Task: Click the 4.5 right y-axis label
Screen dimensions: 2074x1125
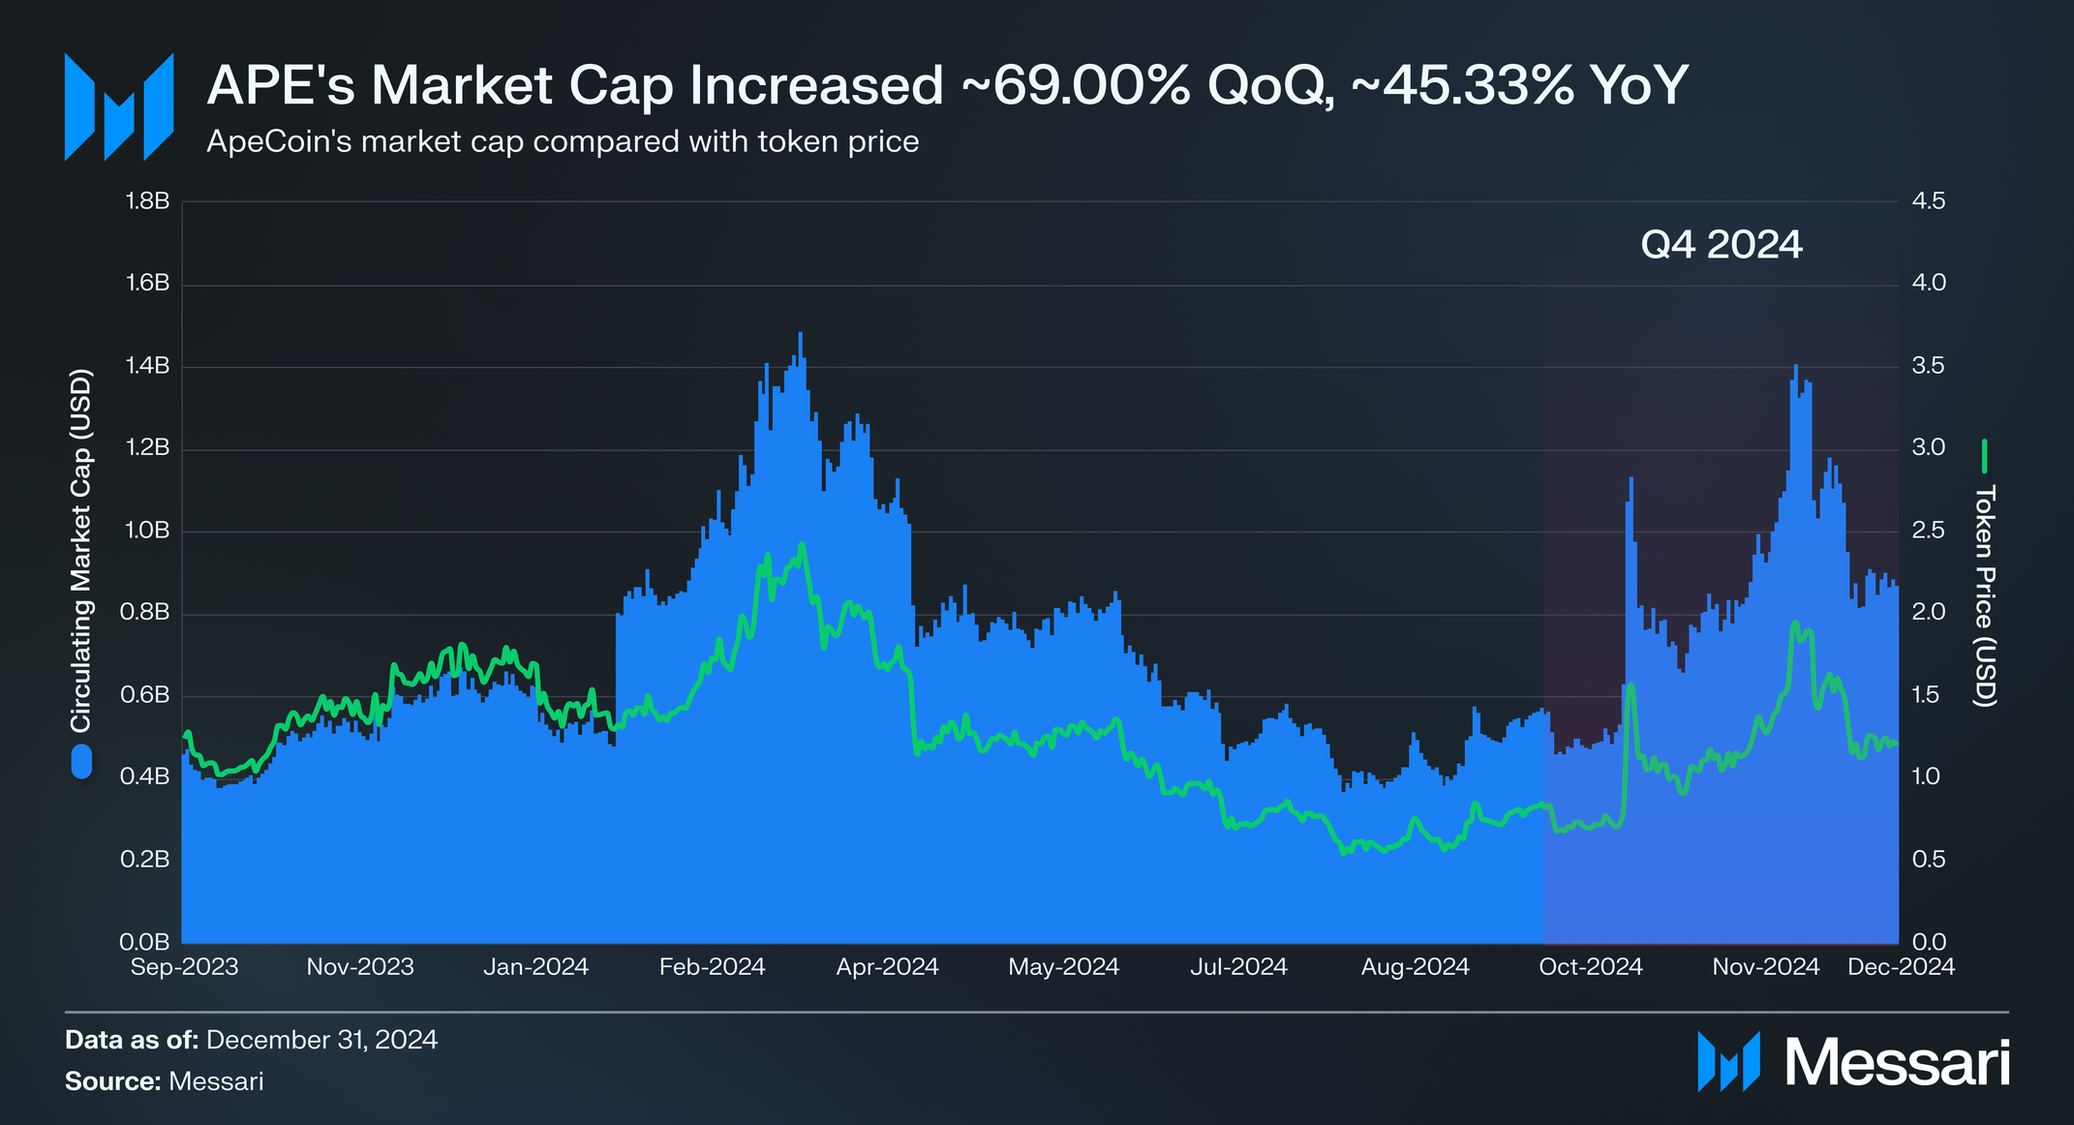Action: (x=1929, y=201)
